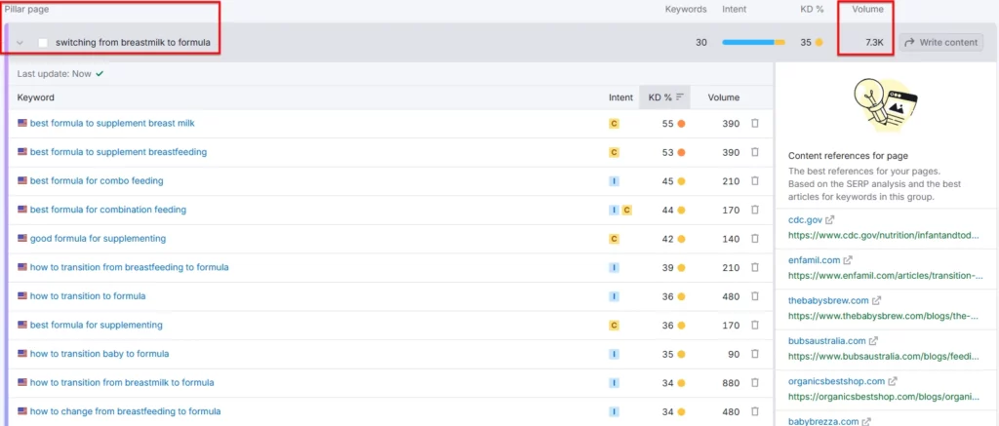Open the https://www.bubsaustralia.com/blogs URL

[x=883, y=356]
